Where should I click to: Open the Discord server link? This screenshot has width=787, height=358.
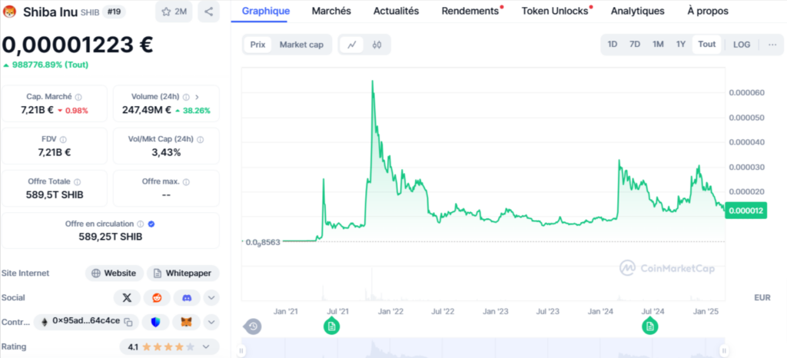(x=186, y=297)
